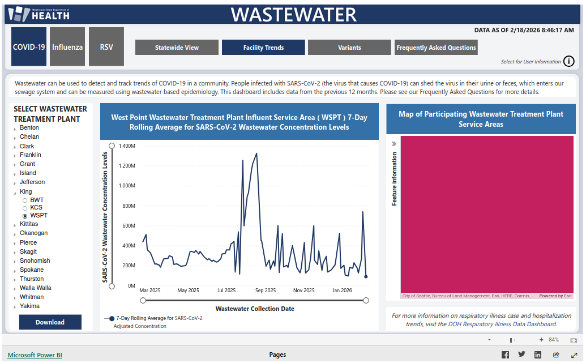The height and width of the screenshot is (363, 586).
Task: Select the BWT radio button
Action: 25,200
